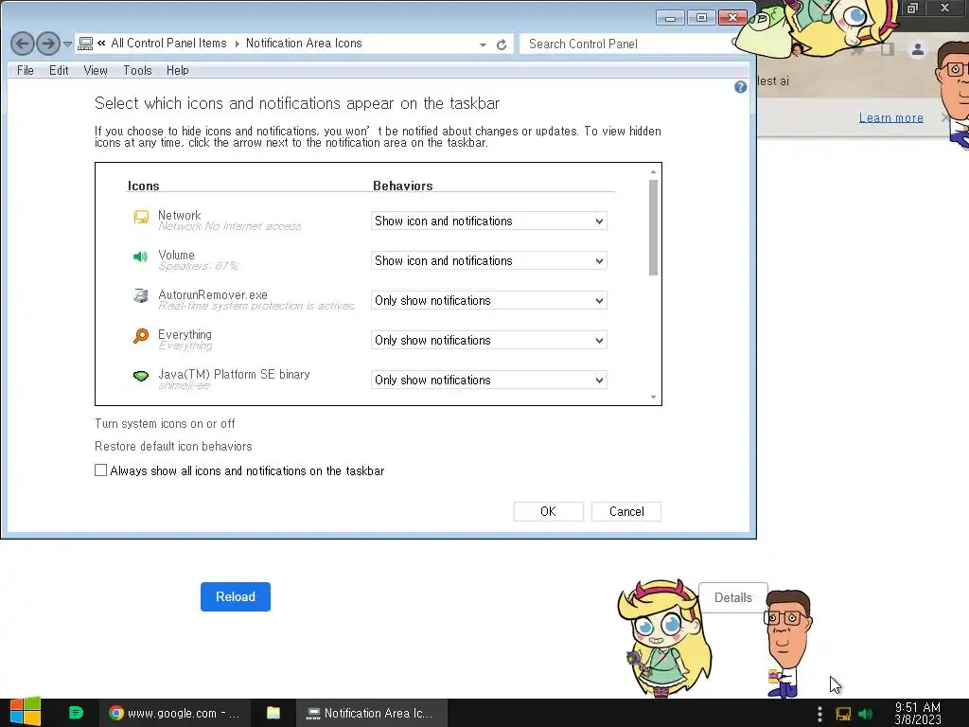
Task: Click the Hank Hill shimeji near Details
Action: point(787,644)
